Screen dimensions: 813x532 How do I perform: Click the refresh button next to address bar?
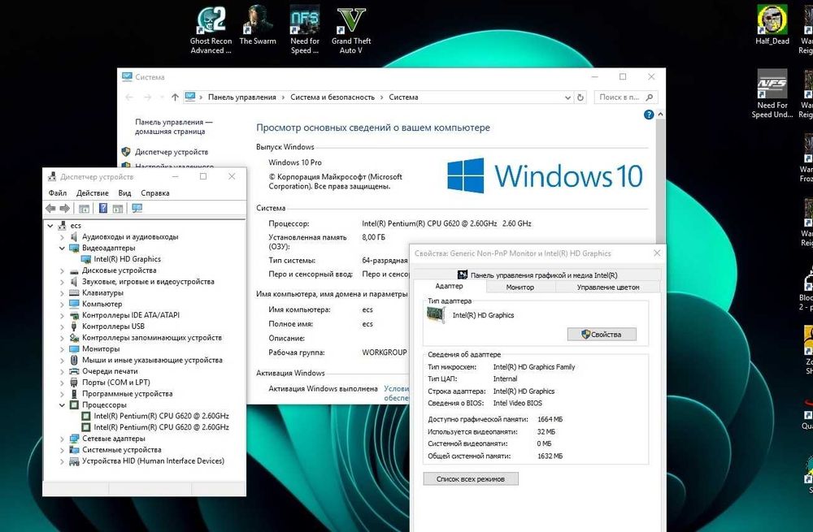[x=580, y=97]
